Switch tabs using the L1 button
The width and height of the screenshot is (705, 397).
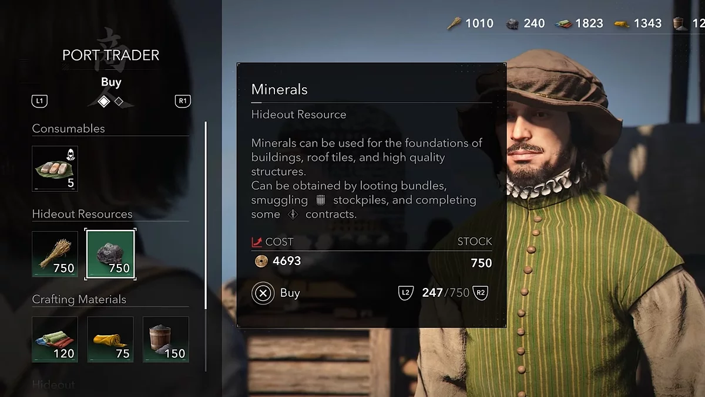coord(39,101)
